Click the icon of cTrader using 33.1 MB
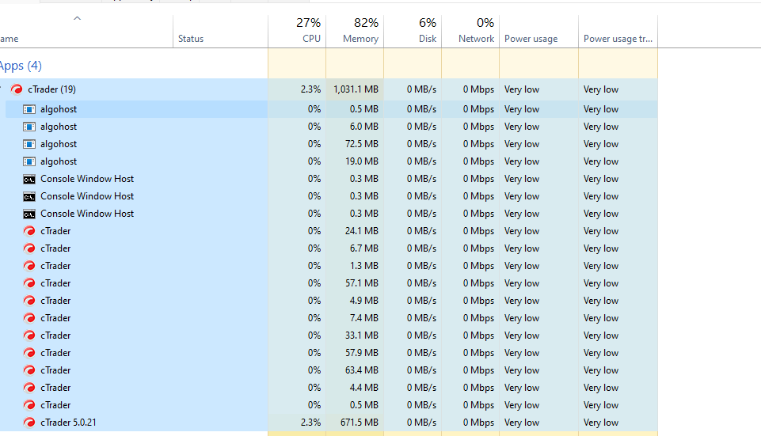This screenshot has width=761, height=436. pyautogui.click(x=29, y=336)
